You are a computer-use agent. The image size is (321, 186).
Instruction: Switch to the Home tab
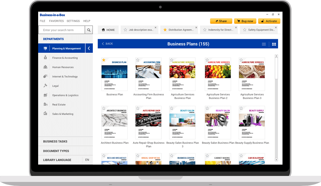tap(108, 30)
